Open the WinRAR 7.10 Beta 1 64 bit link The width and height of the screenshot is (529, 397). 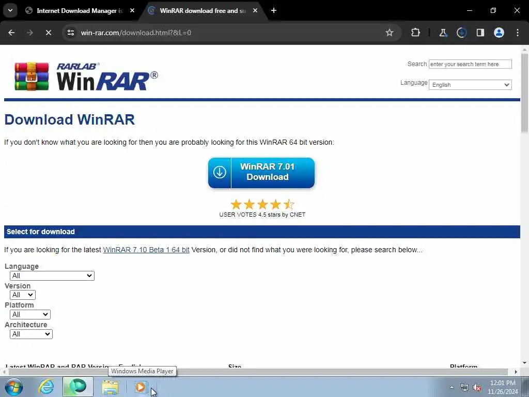click(x=146, y=250)
